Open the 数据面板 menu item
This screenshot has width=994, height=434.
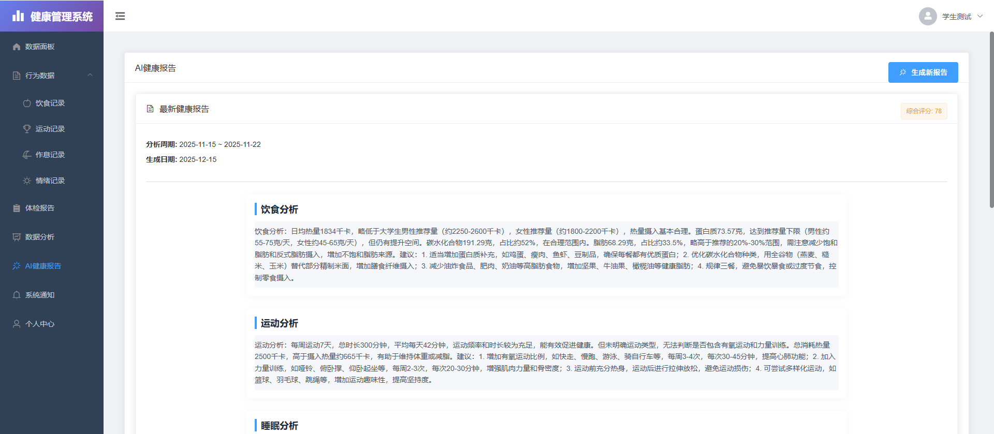pyautogui.click(x=52, y=47)
